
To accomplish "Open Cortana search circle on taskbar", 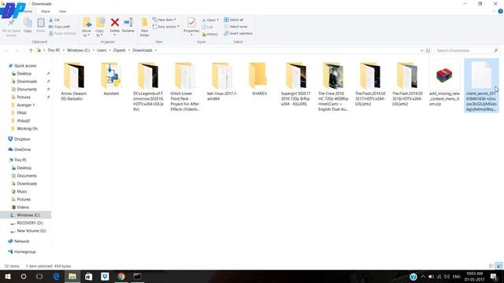I will coord(24,276).
